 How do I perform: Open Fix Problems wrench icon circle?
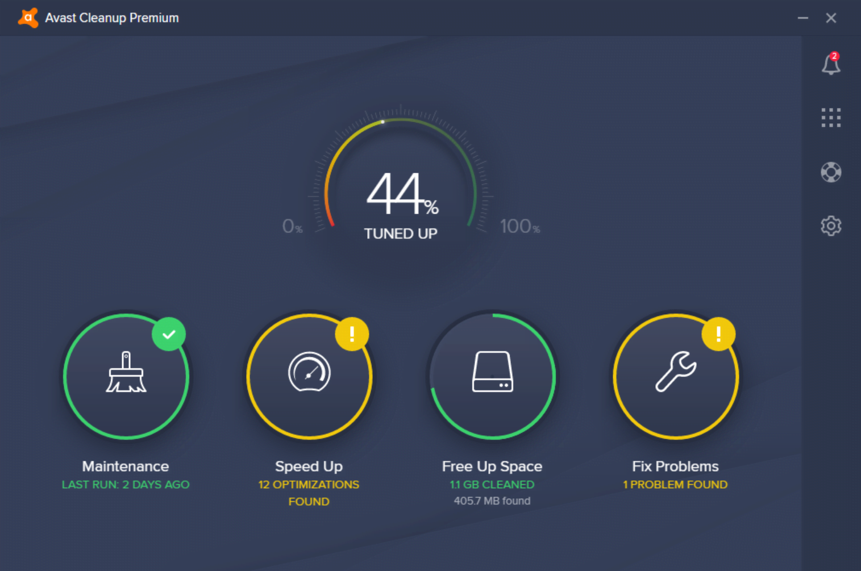[x=676, y=376]
